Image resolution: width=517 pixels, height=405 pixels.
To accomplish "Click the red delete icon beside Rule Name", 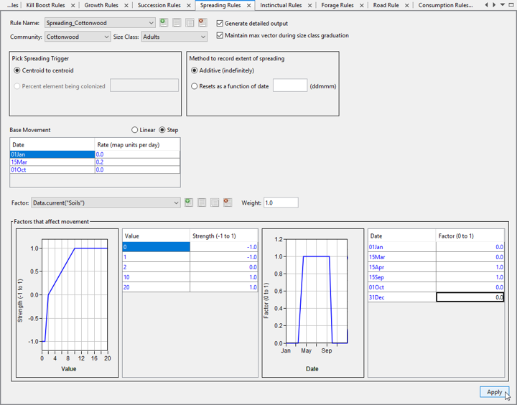I will tap(202, 23).
